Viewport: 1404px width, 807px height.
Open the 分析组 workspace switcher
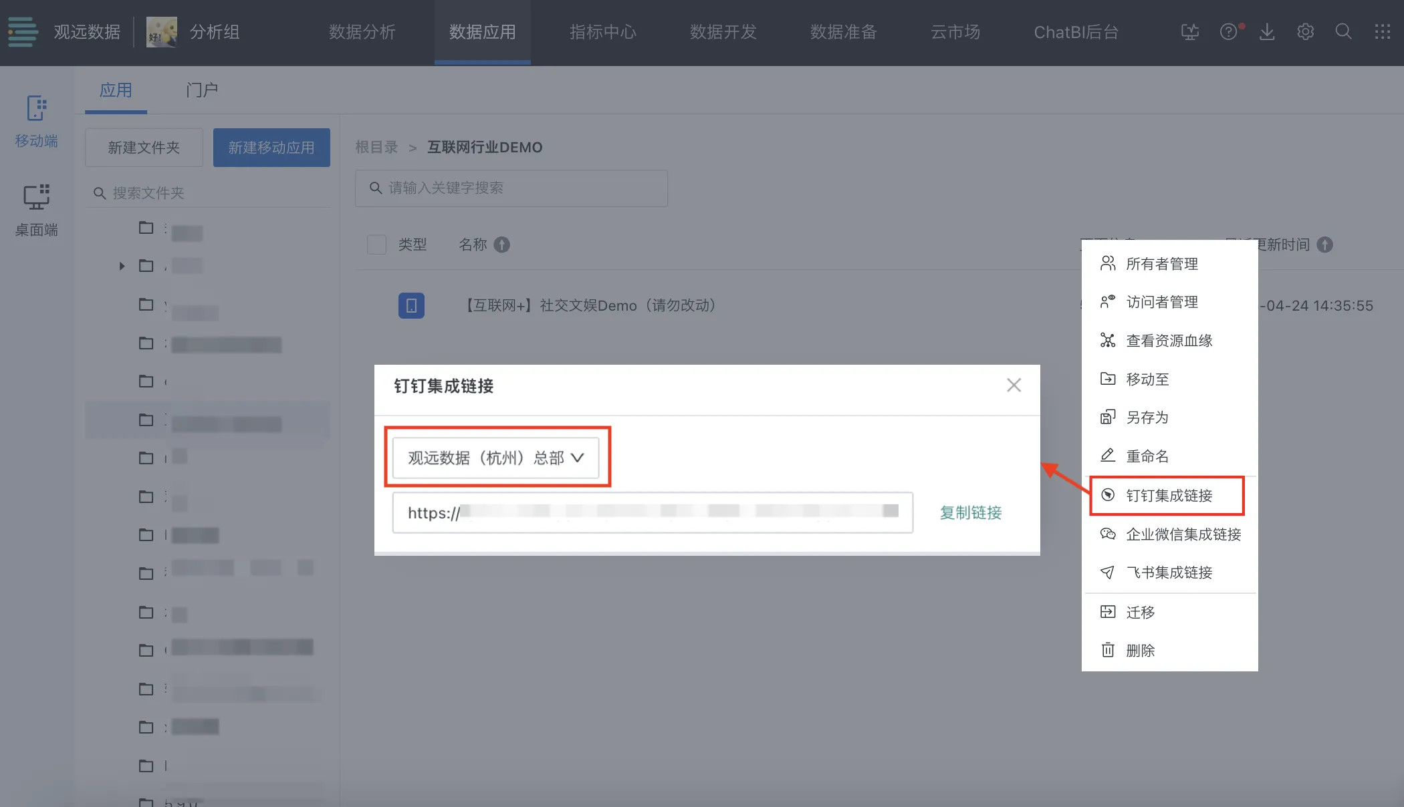coord(214,32)
